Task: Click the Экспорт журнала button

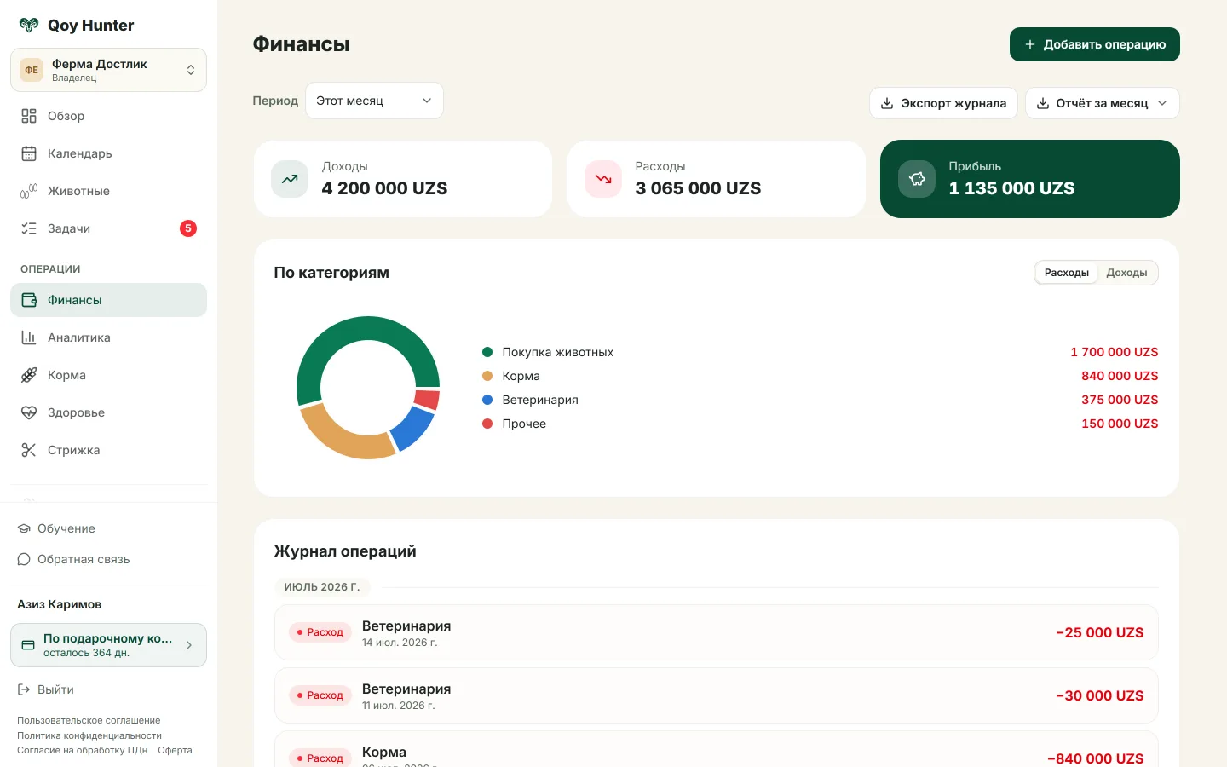Action: [x=943, y=103]
